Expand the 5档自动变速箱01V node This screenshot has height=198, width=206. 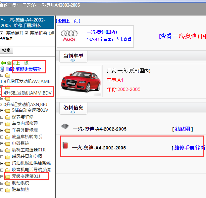tap(2, 110)
